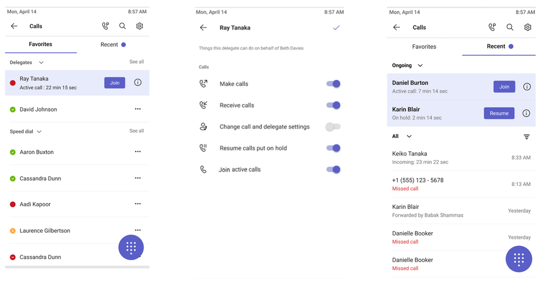Collapse the Ongoing calls section
This screenshot has height=291, width=549.
click(420, 65)
